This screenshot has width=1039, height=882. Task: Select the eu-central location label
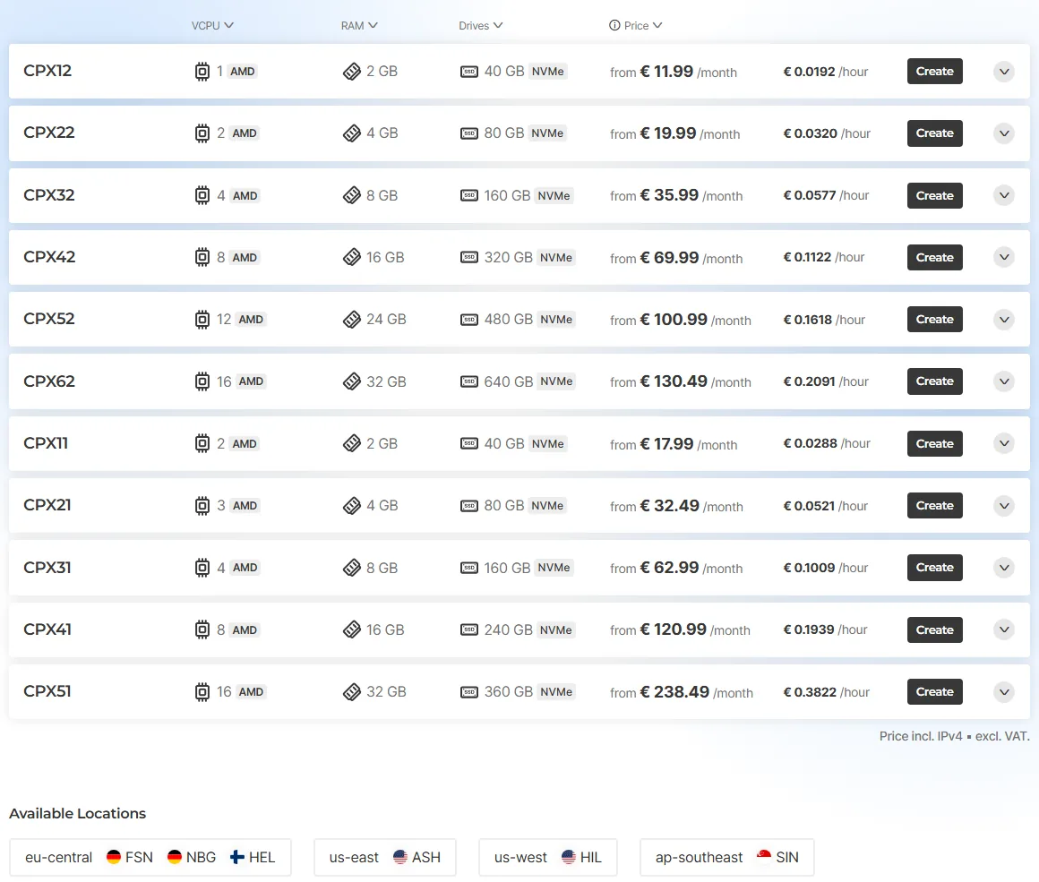58,858
